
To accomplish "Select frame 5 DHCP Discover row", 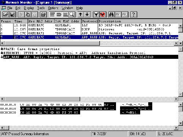I will (x=89, y=29).
